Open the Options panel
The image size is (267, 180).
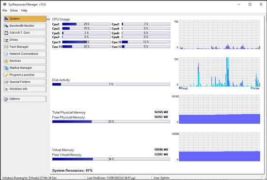pos(25,99)
